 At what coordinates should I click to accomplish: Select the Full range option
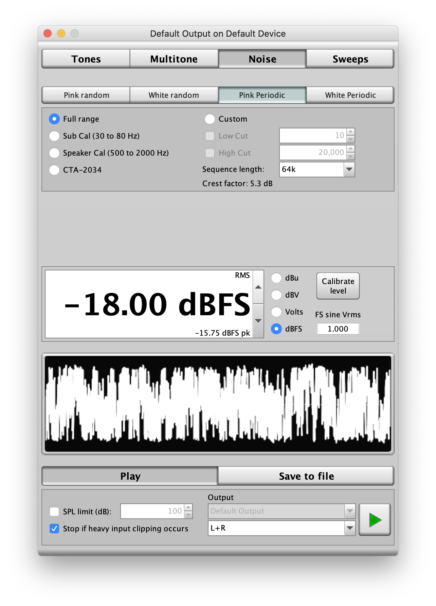point(54,119)
